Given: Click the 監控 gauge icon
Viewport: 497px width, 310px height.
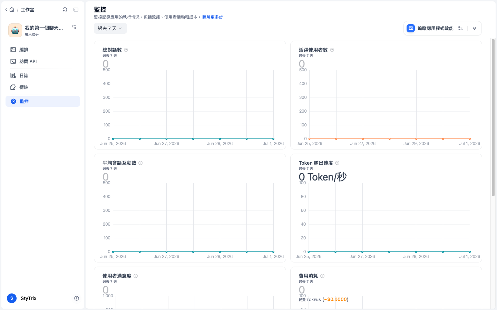Looking at the screenshot, I should (x=13, y=101).
